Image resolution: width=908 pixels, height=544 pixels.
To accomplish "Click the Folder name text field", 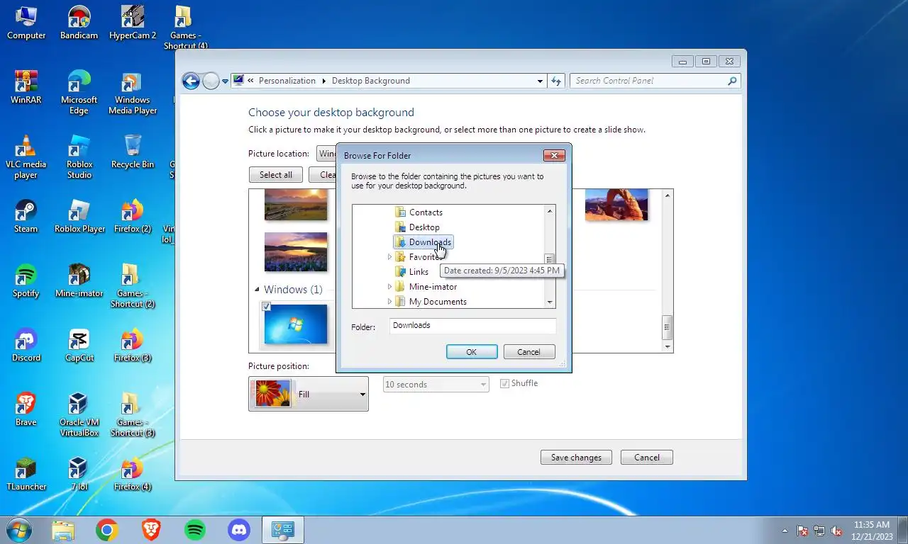I will point(472,326).
